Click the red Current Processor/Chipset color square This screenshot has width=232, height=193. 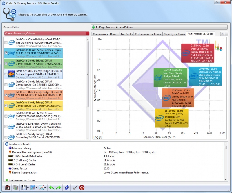88,34
